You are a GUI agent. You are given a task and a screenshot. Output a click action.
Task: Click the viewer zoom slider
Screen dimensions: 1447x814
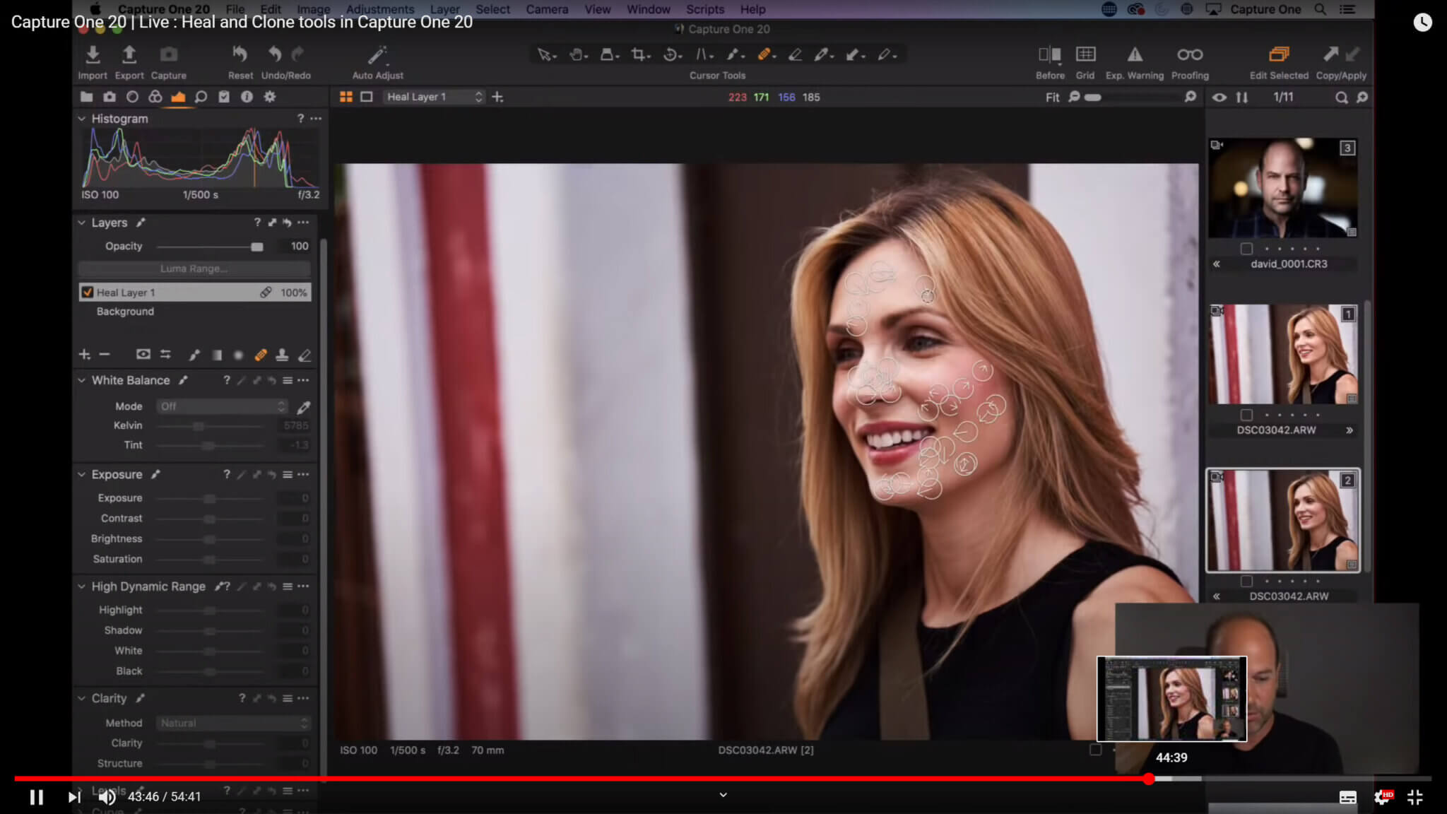pos(1133,98)
